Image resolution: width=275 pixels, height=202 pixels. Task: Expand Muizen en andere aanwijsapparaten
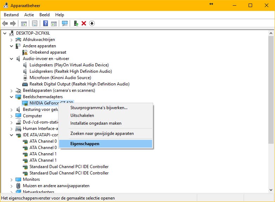click(x=11, y=186)
